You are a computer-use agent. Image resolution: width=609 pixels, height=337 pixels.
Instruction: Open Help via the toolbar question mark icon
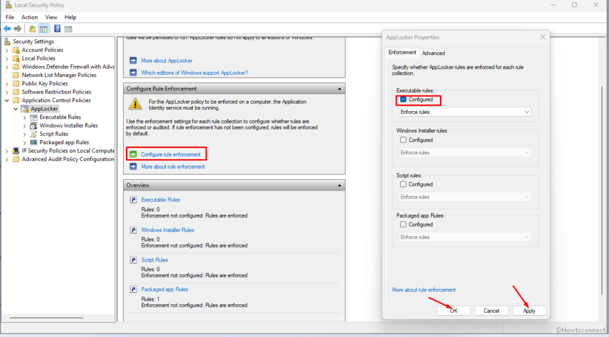[57, 28]
